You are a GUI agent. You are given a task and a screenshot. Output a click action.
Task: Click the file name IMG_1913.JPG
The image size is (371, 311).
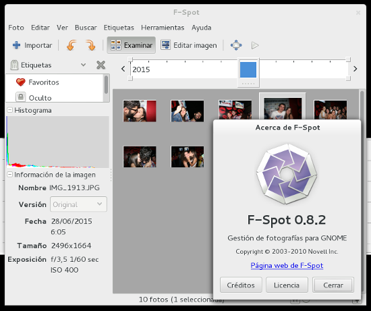(x=74, y=188)
